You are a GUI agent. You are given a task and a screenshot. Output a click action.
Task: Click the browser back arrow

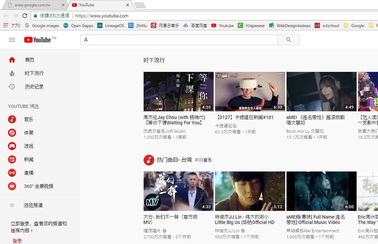tap(6, 16)
